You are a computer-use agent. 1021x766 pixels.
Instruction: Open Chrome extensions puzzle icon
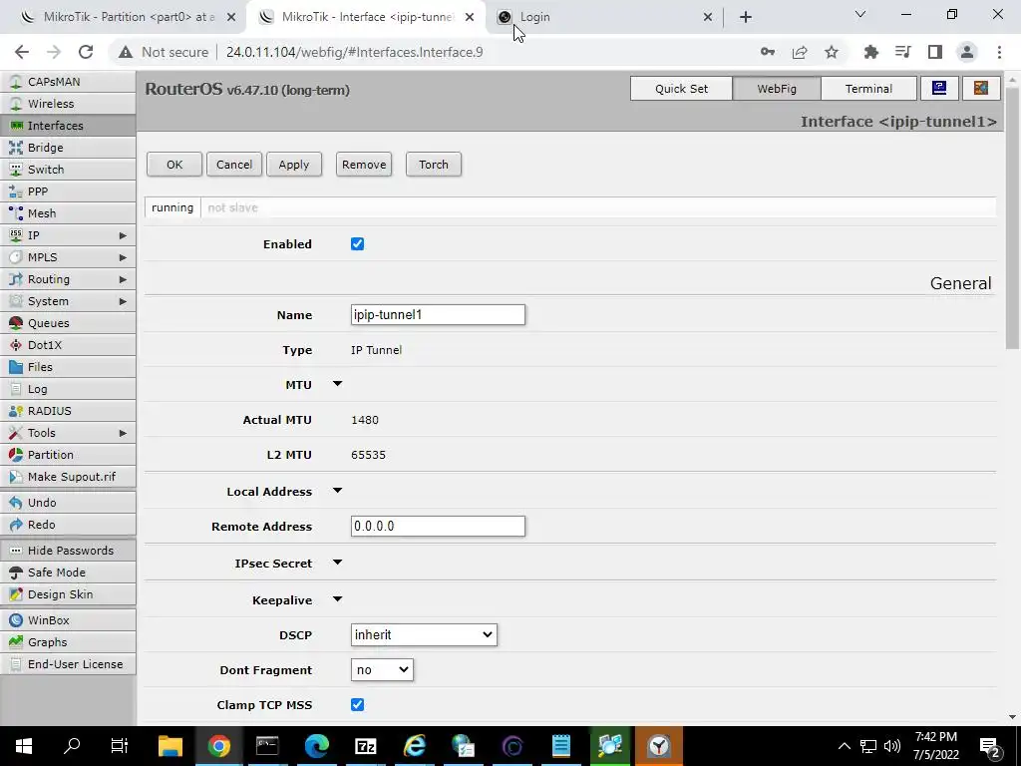click(x=870, y=52)
